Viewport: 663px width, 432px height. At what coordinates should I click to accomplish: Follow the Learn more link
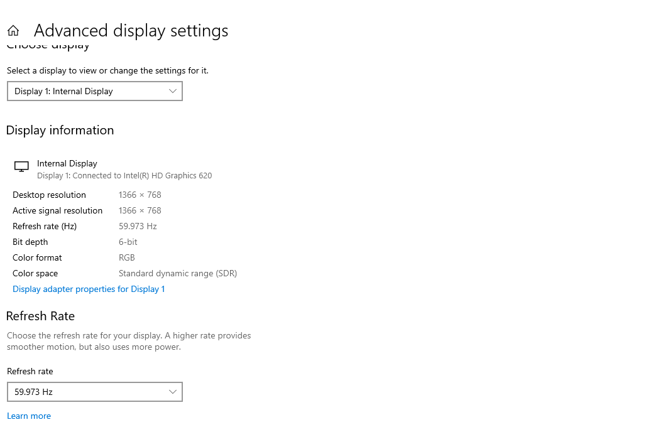tap(29, 416)
